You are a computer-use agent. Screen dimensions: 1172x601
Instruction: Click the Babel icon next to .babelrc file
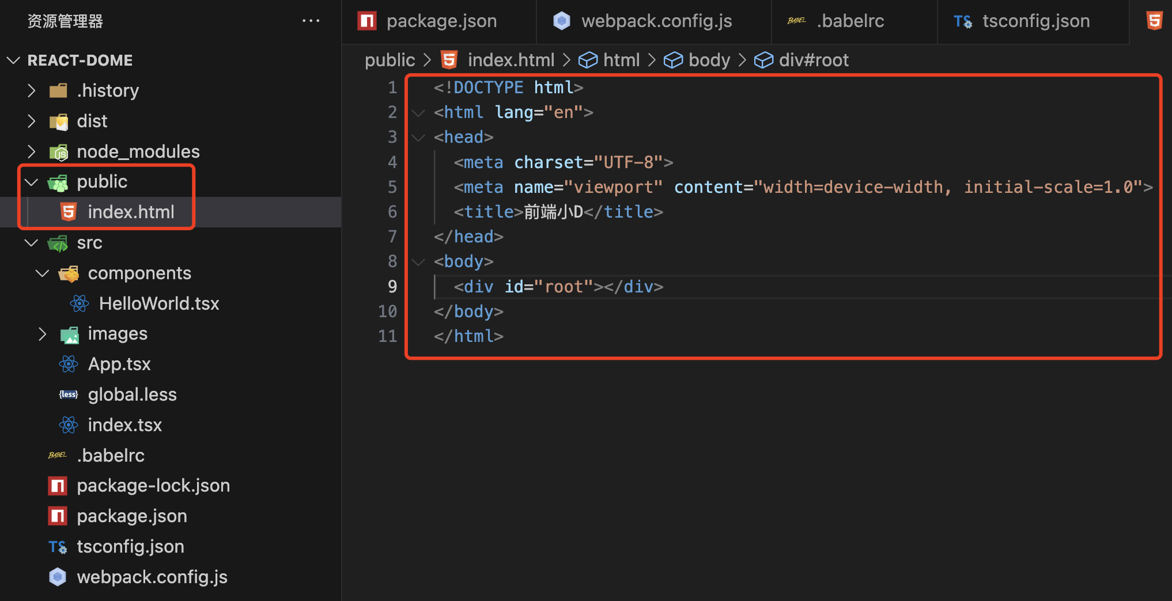pos(58,455)
